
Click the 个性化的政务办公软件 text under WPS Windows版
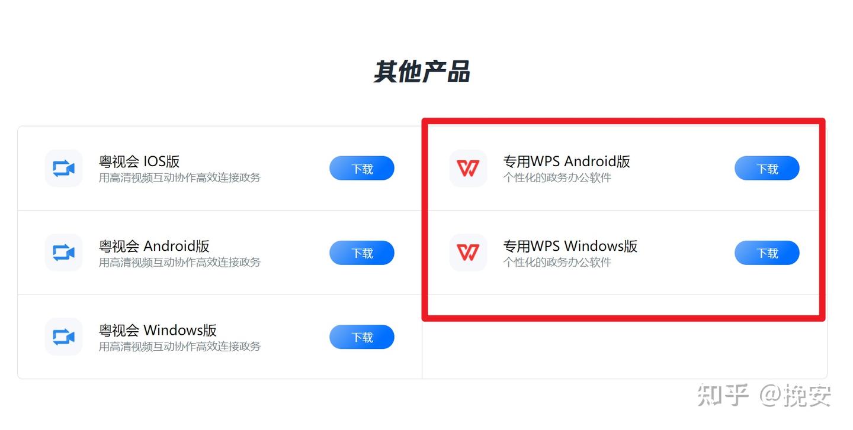557,262
